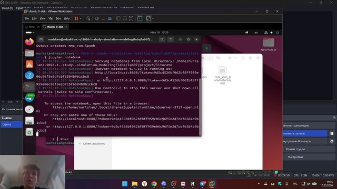Click the send Ctrl+Alt+Del toolbar icon
This screenshot has height=189, width=337.
88,19
